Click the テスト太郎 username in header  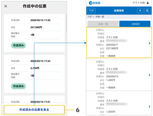pyautogui.click(x=139, y=3)
